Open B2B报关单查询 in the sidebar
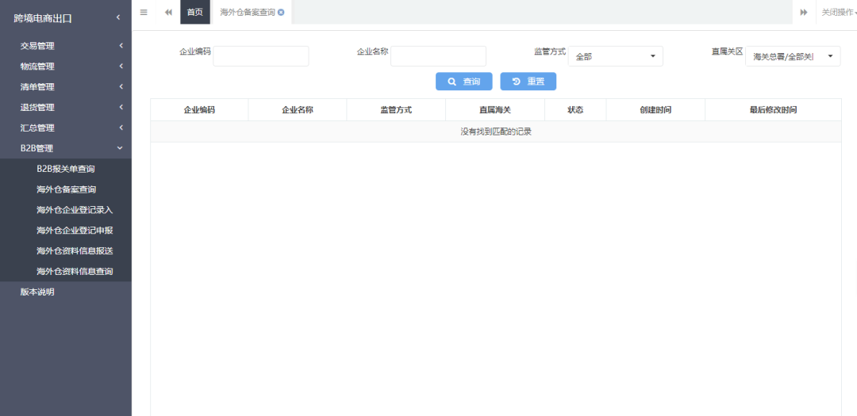 [65, 169]
